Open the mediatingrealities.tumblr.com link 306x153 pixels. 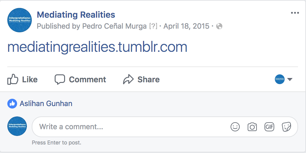coord(97,47)
